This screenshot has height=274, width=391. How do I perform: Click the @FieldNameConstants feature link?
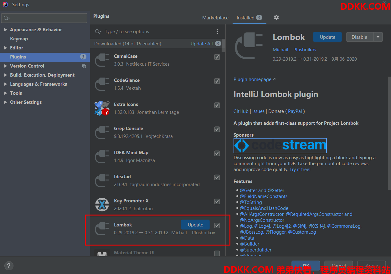[x=264, y=196]
